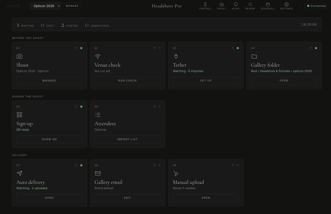Click the camera icon on Shoot card

pyautogui.click(x=19, y=56)
